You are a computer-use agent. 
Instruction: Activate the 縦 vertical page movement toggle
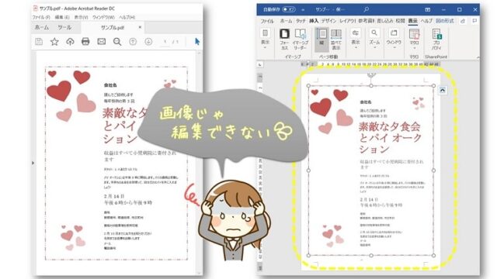coord(321,40)
